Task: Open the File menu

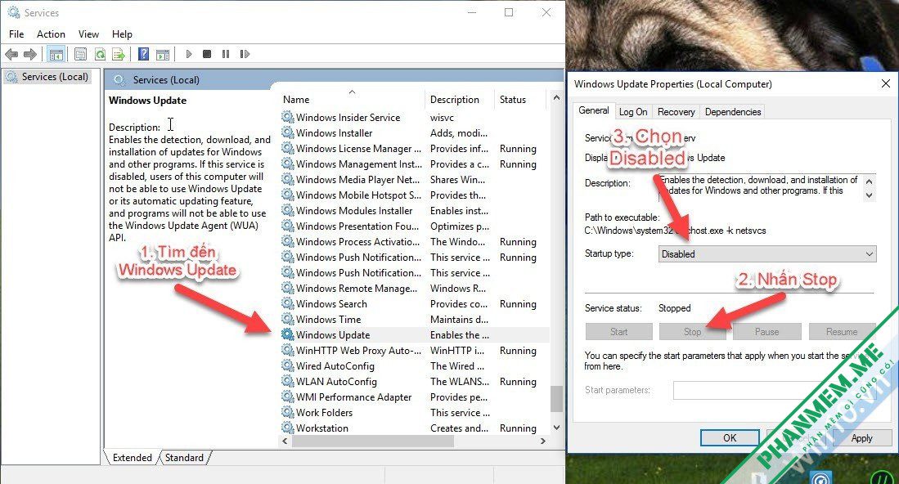Action: click(x=16, y=34)
